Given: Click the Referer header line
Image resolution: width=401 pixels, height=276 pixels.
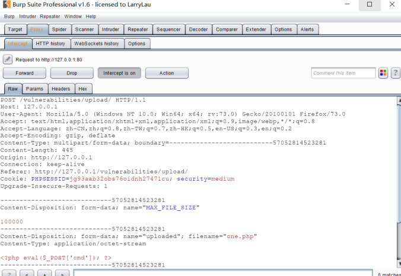Looking at the screenshot, I should click(94, 172).
